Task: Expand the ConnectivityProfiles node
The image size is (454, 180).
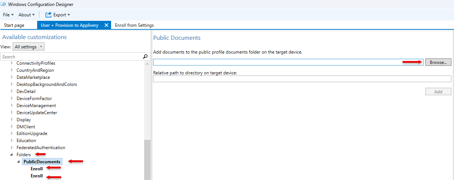Action: 12,63
